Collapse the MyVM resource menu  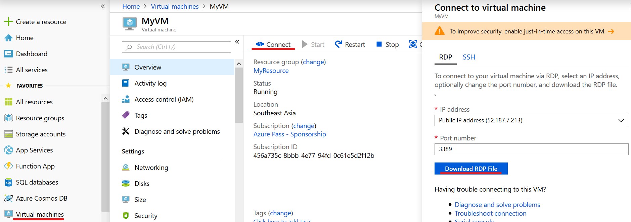click(237, 42)
